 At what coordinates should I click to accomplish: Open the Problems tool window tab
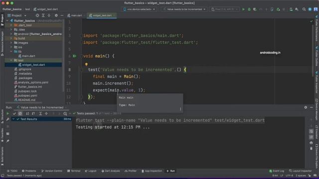[x=29, y=171]
